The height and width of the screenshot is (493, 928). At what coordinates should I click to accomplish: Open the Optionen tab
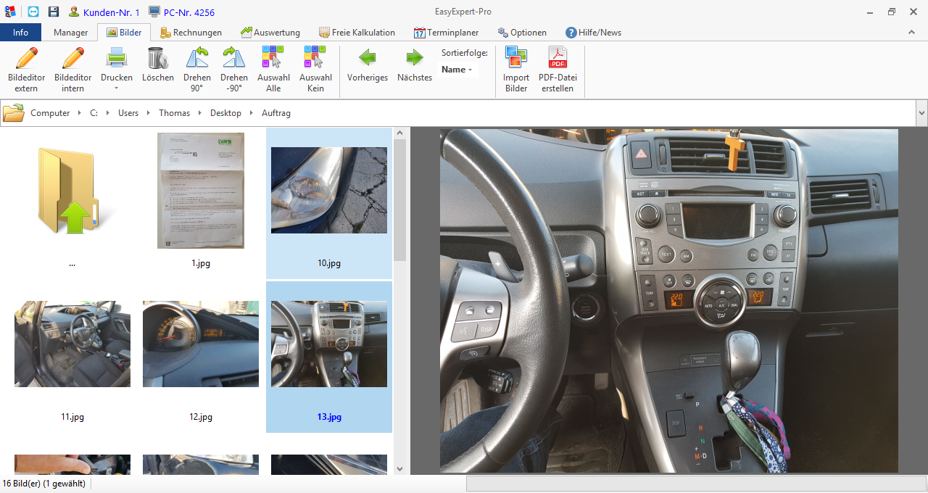point(523,33)
